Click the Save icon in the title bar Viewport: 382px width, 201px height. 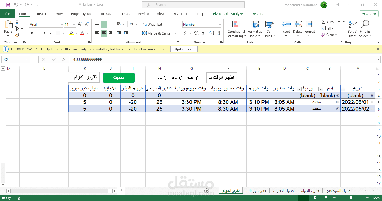[x=8, y=5]
